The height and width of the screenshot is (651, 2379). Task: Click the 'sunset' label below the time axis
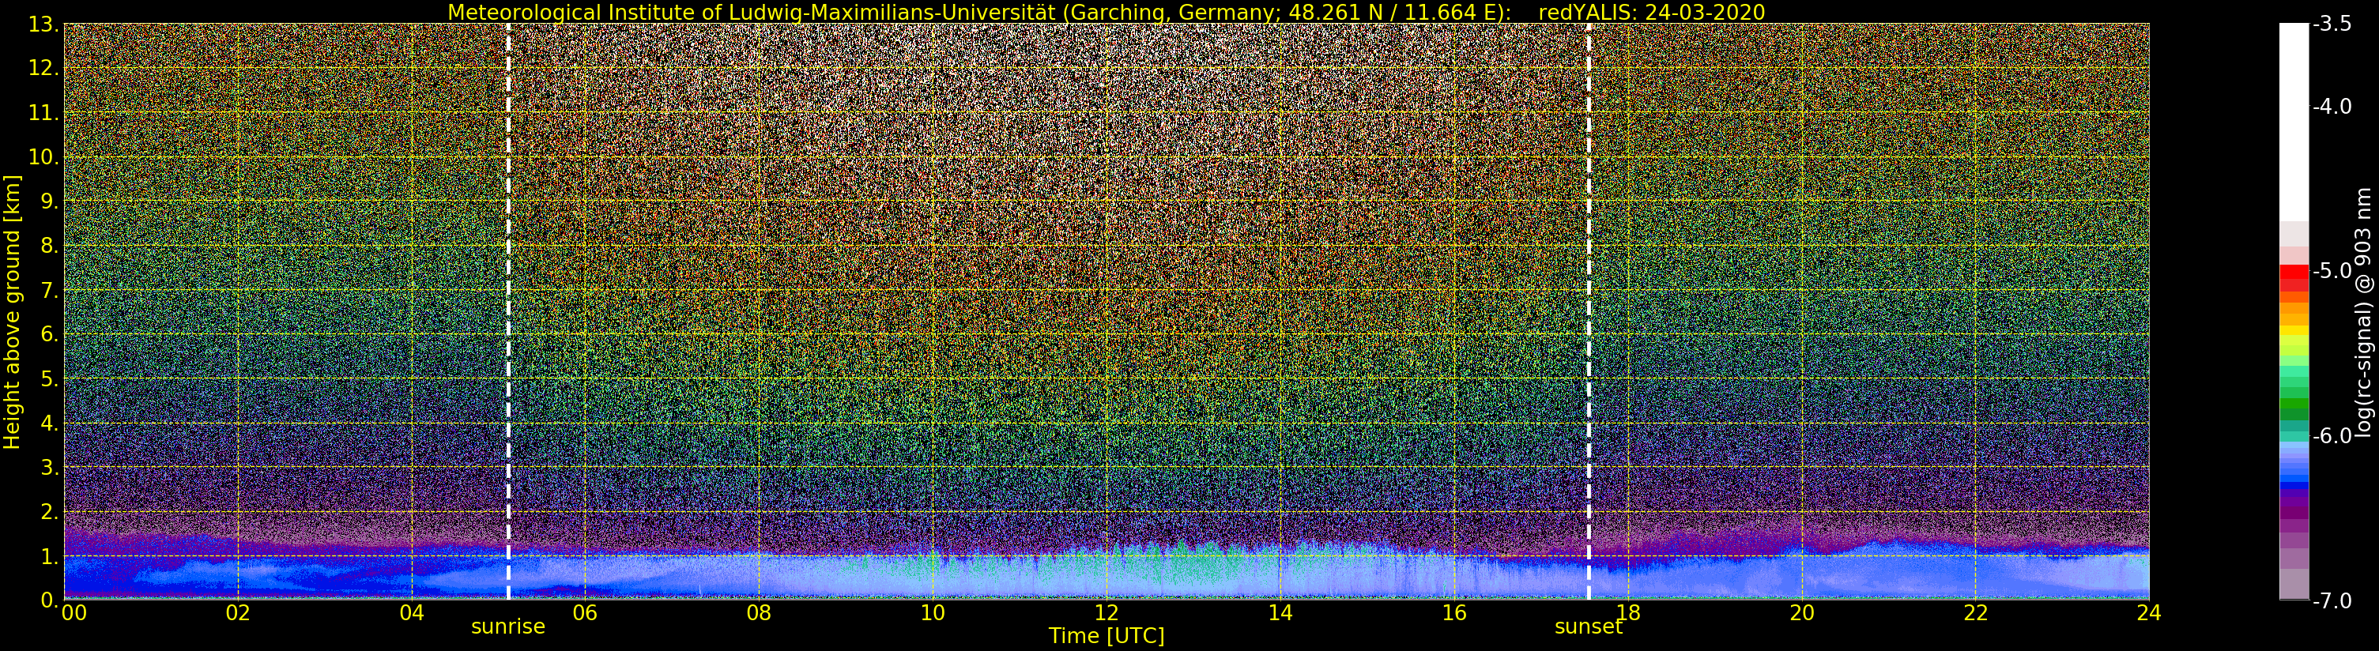1589,627
